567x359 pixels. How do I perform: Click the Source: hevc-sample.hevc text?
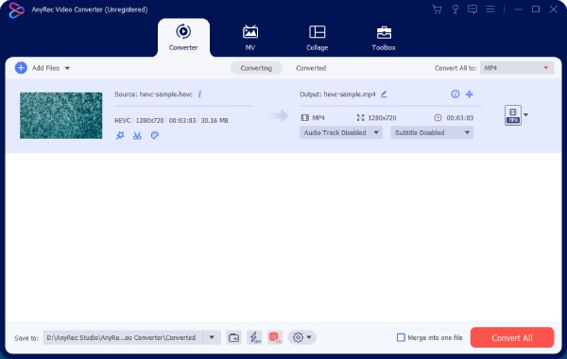(x=153, y=94)
